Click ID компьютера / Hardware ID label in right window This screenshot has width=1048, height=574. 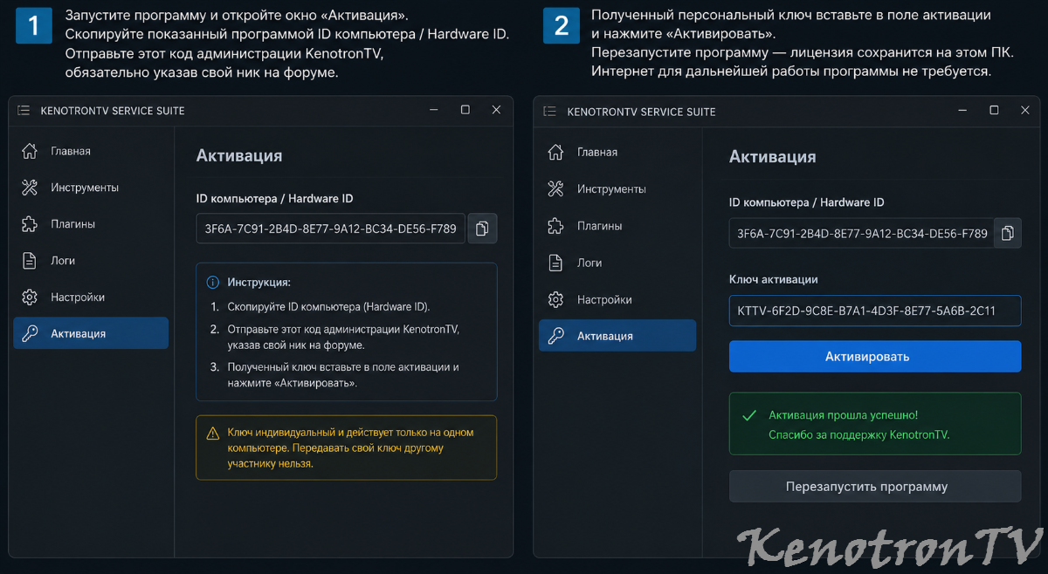point(807,202)
